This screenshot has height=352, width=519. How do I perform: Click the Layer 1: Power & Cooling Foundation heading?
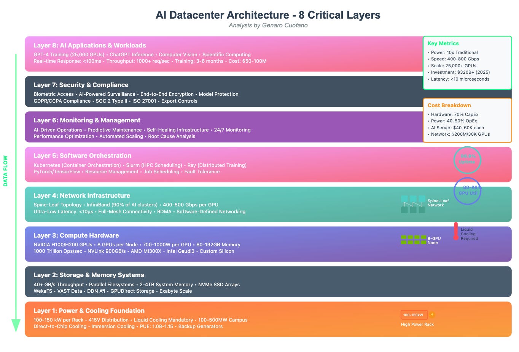pyautogui.click(x=89, y=311)
